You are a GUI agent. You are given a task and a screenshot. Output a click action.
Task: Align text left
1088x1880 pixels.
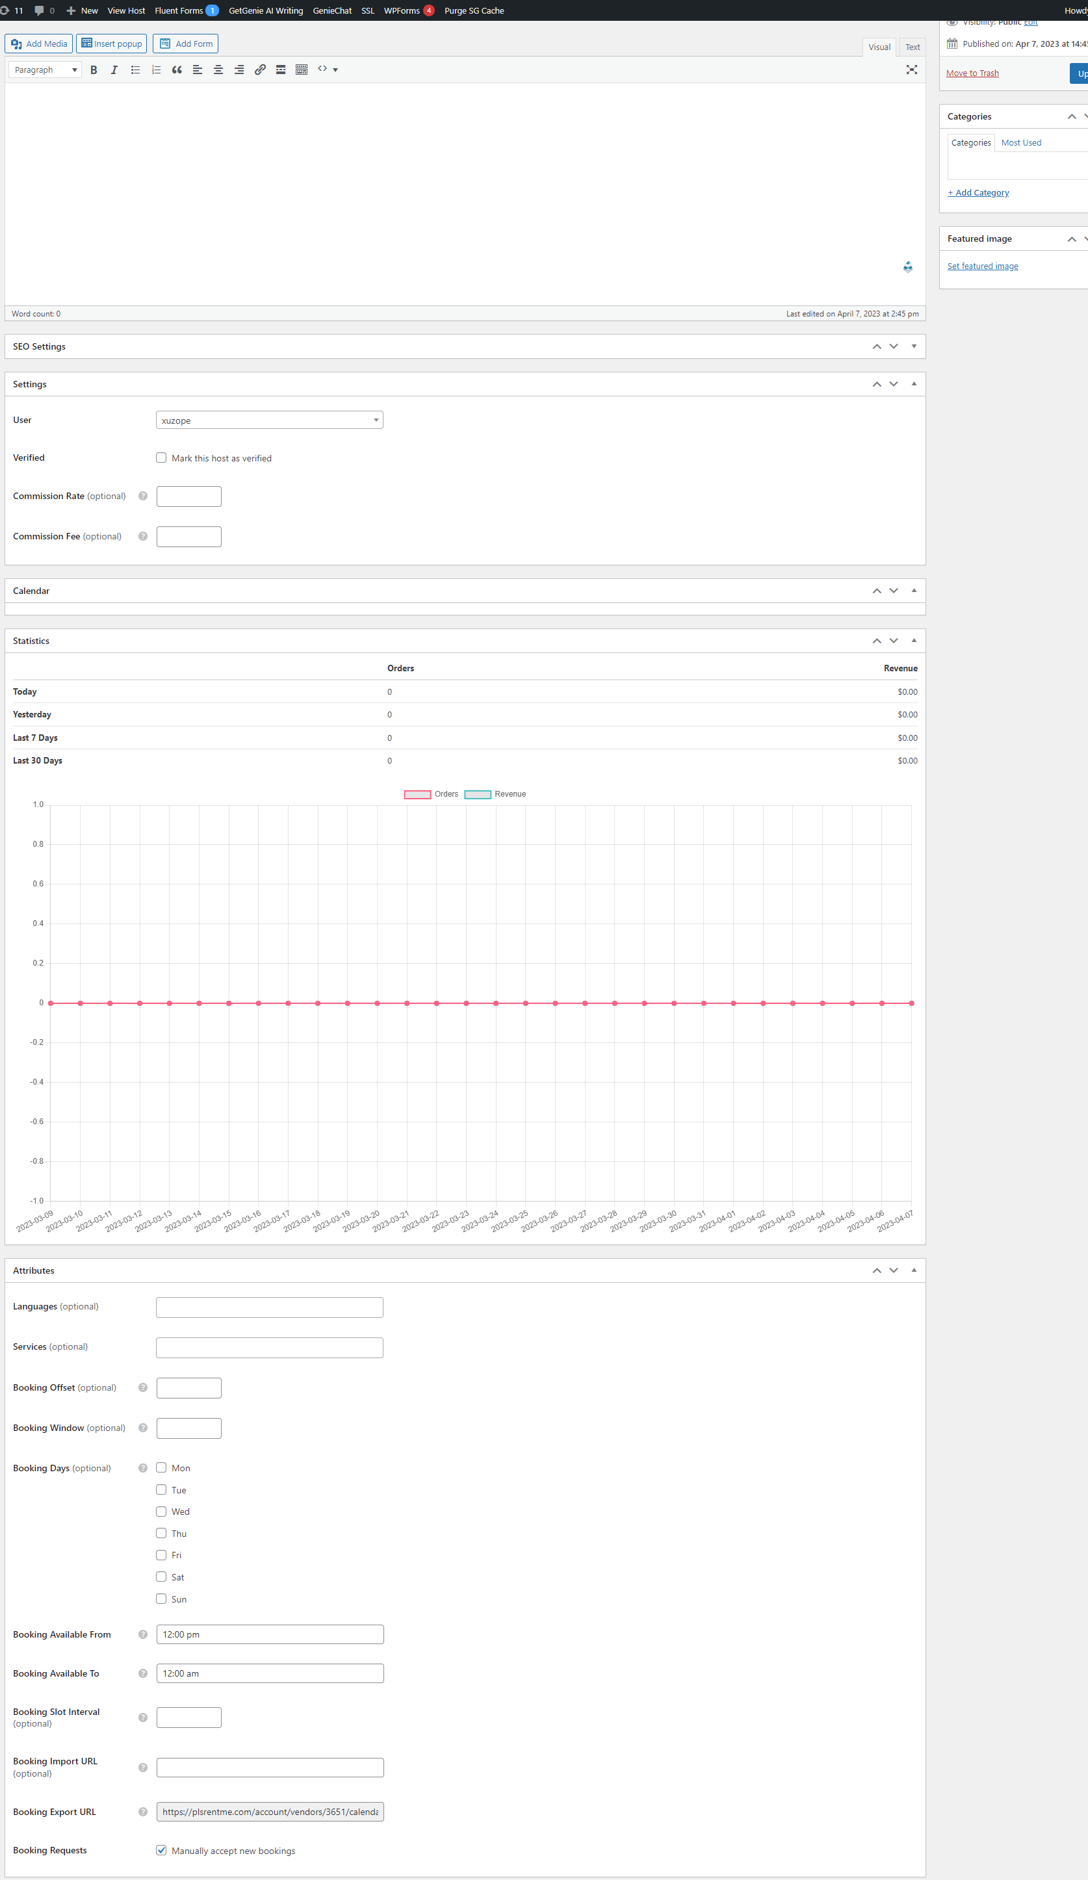click(198, 70)
